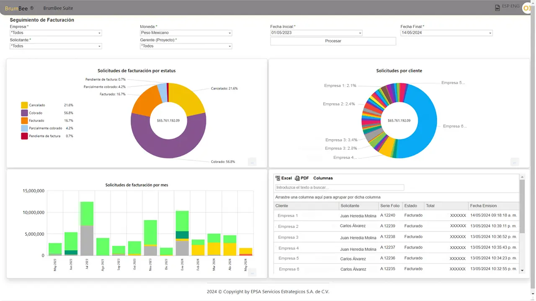Click the orange Facturado pie slice
This screenshot has height=301, width=536.
click(146, 102)
